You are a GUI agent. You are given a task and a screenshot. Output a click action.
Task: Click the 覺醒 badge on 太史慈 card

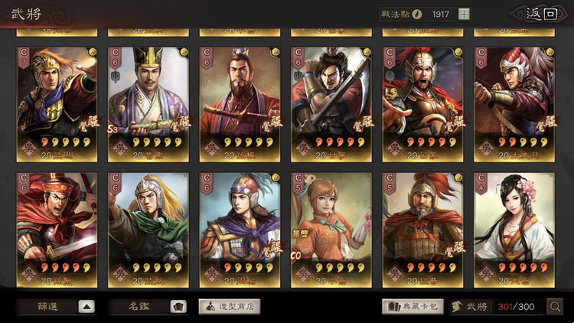click(x=546, y=124)
